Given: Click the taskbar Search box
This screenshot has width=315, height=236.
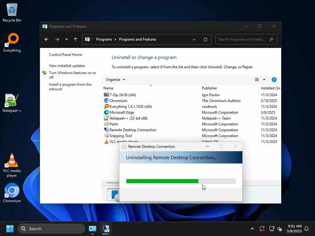Looking at the screenshot, I should click(x=51, y=229).
